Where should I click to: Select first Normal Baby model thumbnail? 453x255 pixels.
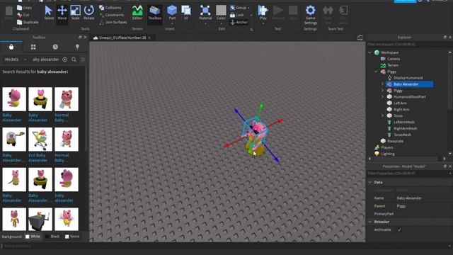[x=66, y=99]
